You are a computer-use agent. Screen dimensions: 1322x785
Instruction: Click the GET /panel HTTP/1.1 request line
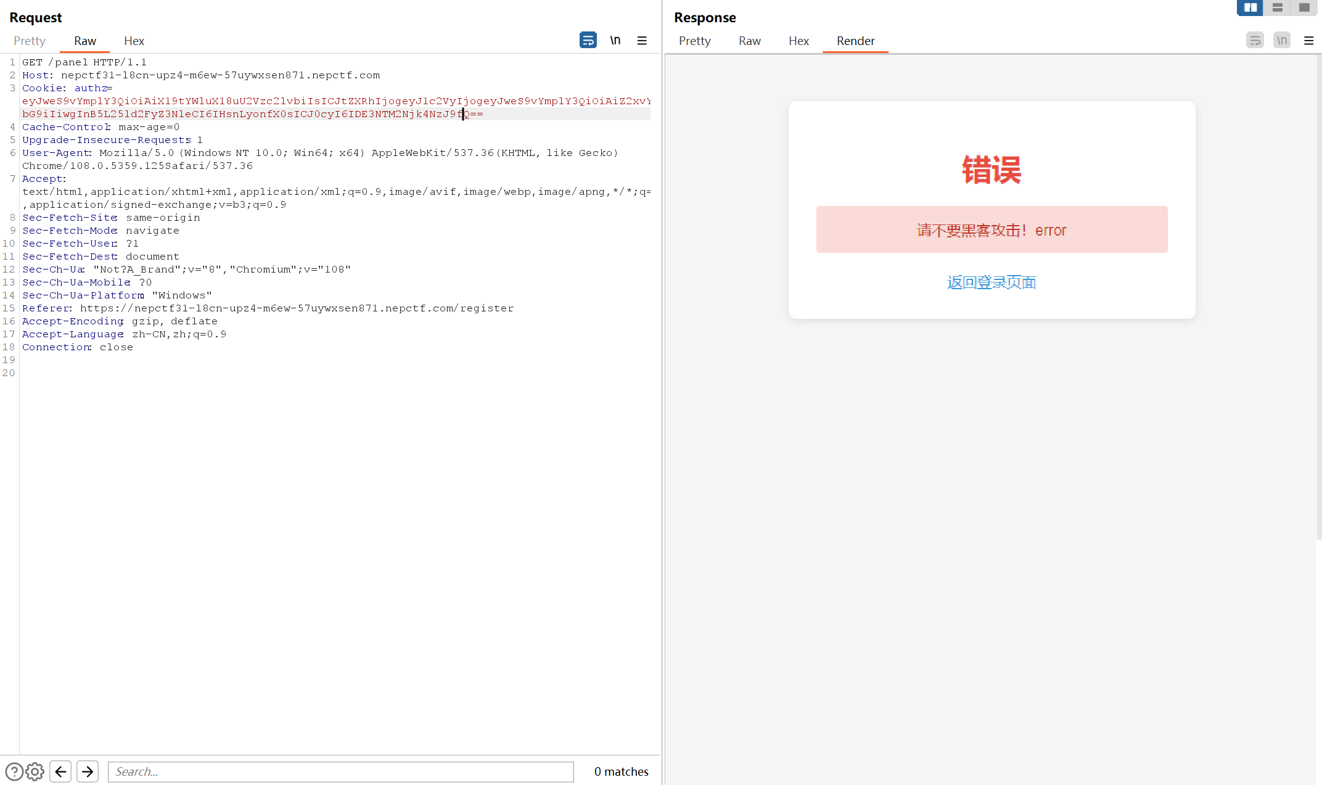point(84,62)
